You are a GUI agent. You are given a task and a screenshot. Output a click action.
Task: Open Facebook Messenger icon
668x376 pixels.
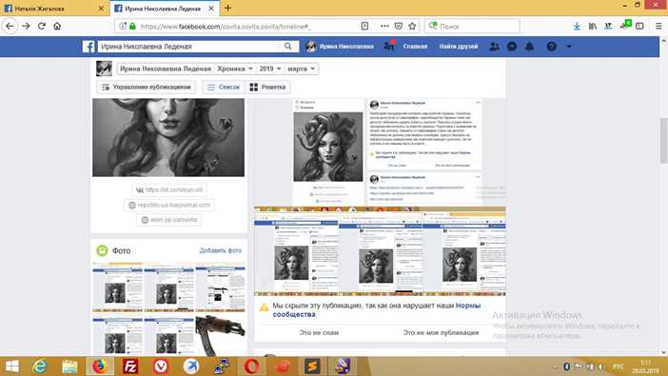pos(512,47)
